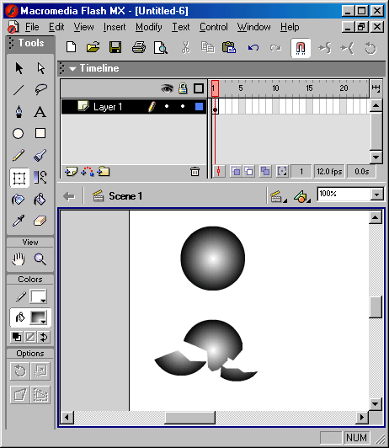Open the Control menu

[x=214, y=27]
